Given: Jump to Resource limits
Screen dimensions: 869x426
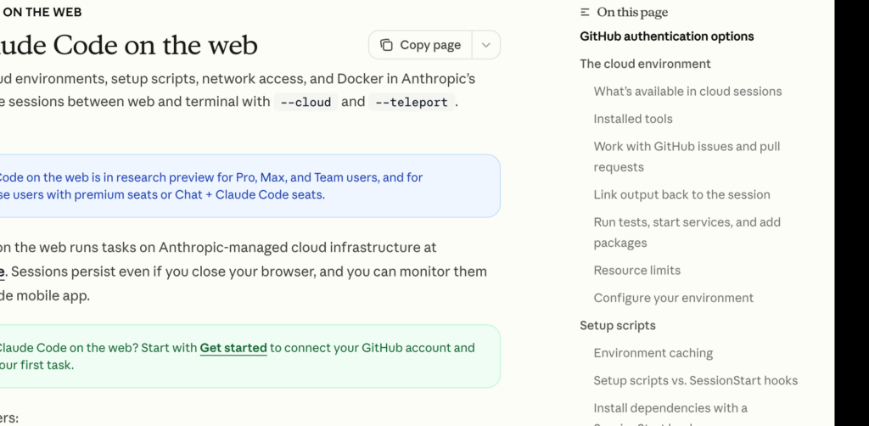Looking at the screenshot, I should tap(636, 271).
